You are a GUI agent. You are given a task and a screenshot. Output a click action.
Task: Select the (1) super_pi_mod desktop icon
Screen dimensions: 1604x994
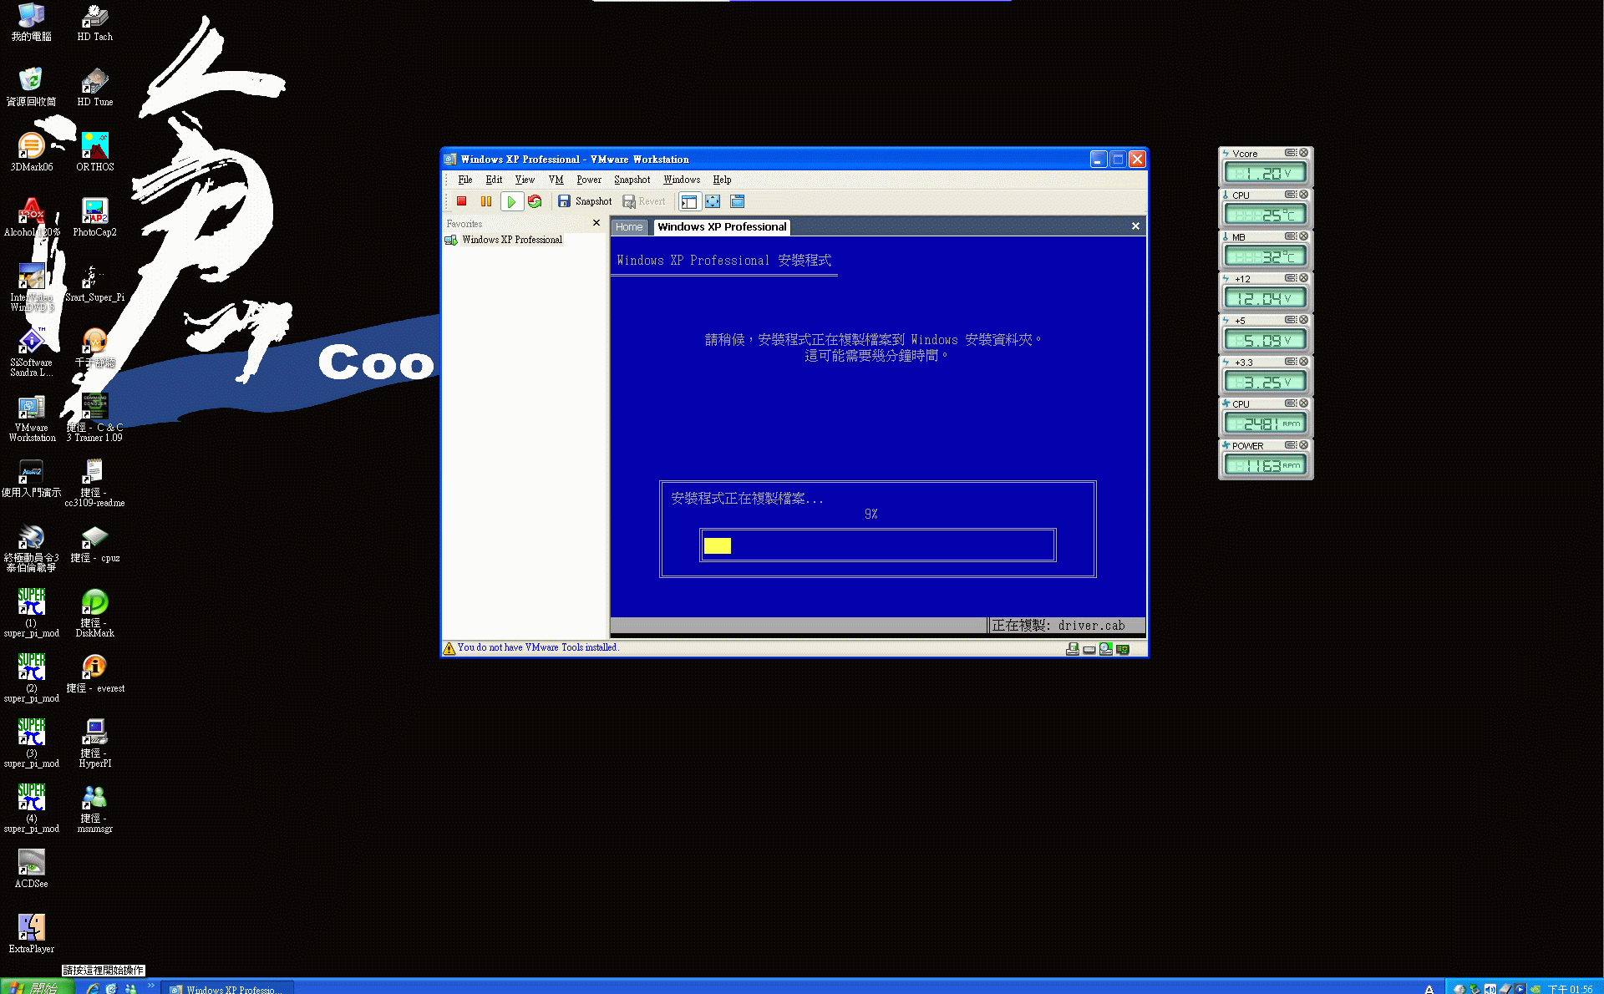31,614
